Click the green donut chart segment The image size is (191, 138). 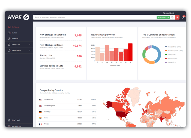click(144, 54)
